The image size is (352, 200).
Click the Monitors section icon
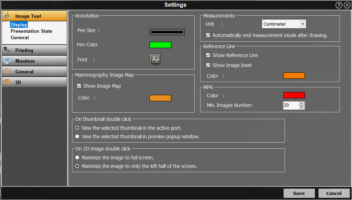click(7, 61)
